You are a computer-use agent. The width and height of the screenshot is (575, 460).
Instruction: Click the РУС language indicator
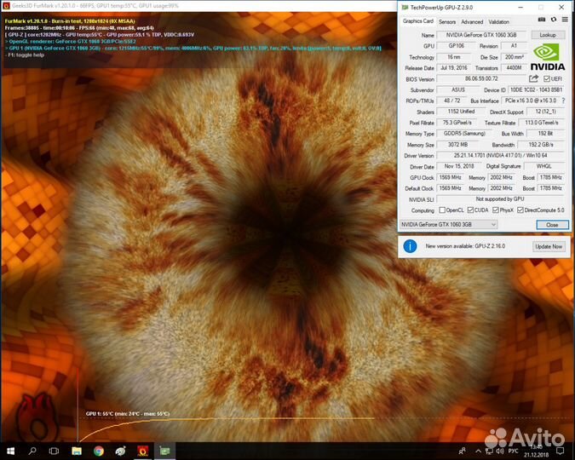coord(513,451)
